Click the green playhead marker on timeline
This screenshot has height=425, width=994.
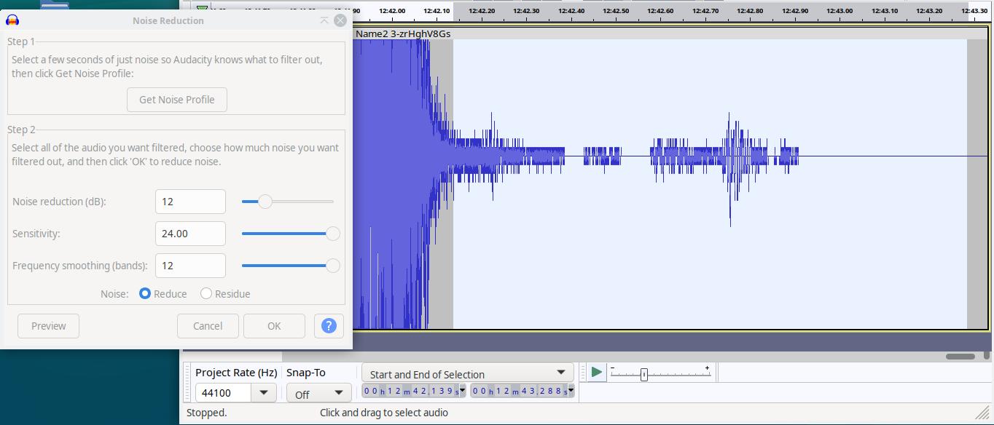(x=202, y=9)
